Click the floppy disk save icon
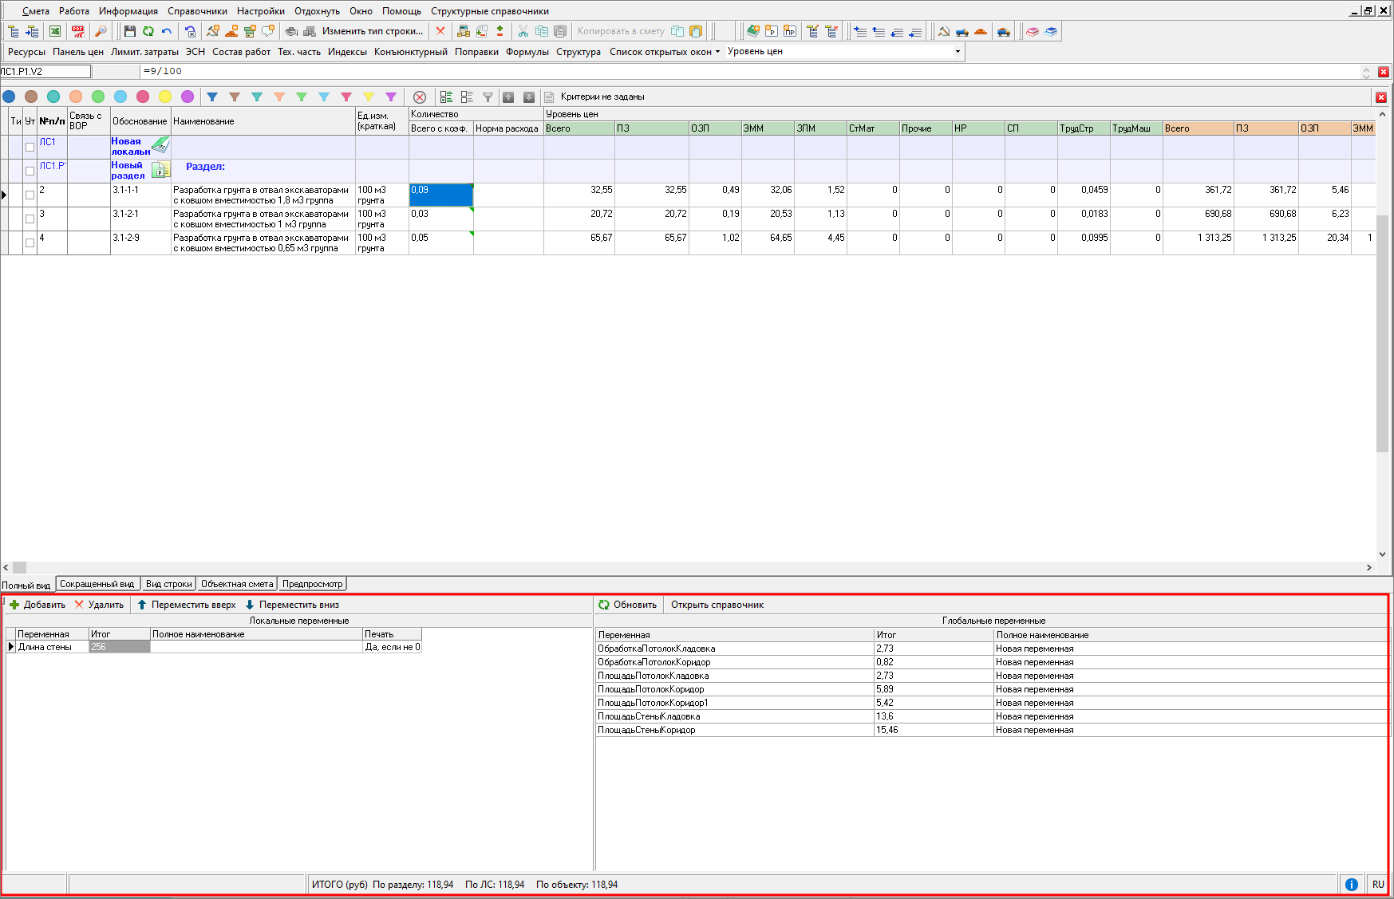This screenshot has width=1394, height=899. pos(129,31)
